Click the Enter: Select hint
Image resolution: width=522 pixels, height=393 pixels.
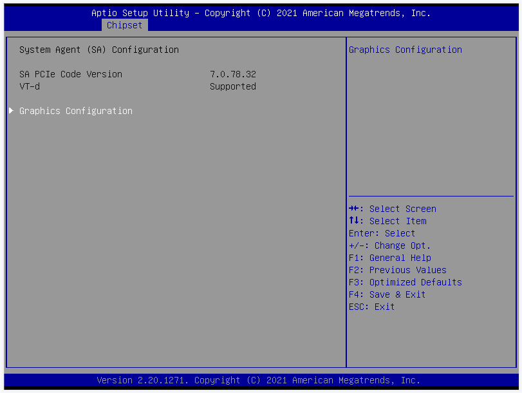click(382, 233)
